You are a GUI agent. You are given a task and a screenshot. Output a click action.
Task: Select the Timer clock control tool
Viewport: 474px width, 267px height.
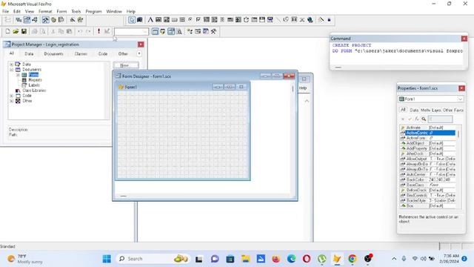coord(246,20)
